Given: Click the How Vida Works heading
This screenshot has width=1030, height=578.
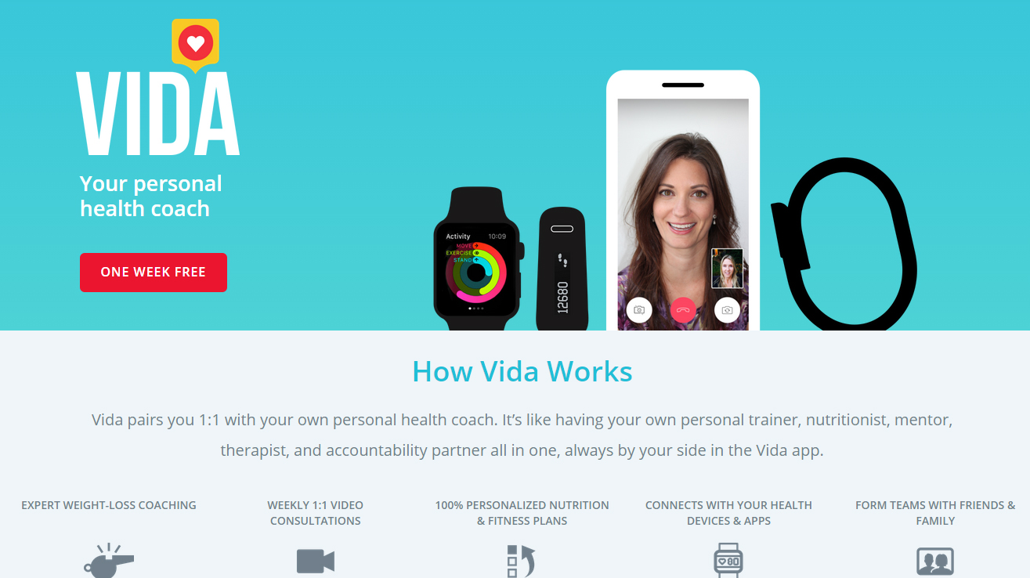Looking at the screenshot, I should 522,371.
